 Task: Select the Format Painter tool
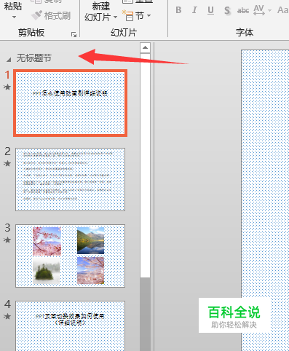point(51,16)
